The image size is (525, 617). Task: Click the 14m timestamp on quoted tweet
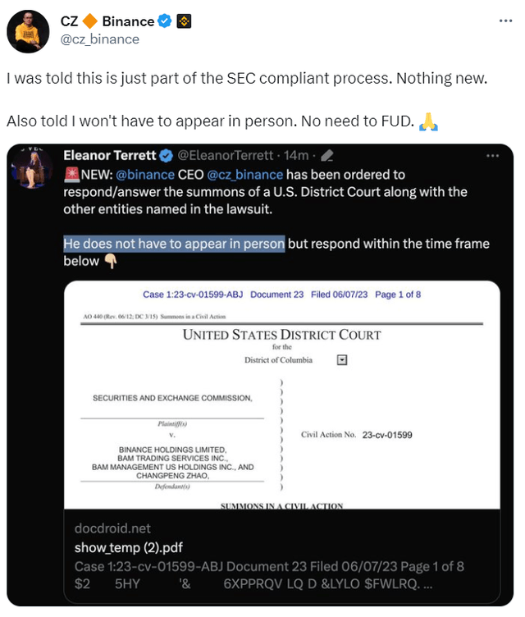303,154
